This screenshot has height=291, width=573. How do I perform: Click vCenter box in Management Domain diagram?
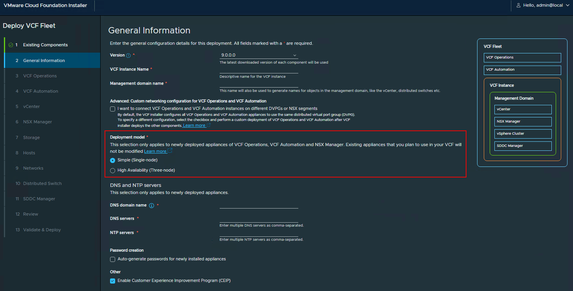(523, 109)
